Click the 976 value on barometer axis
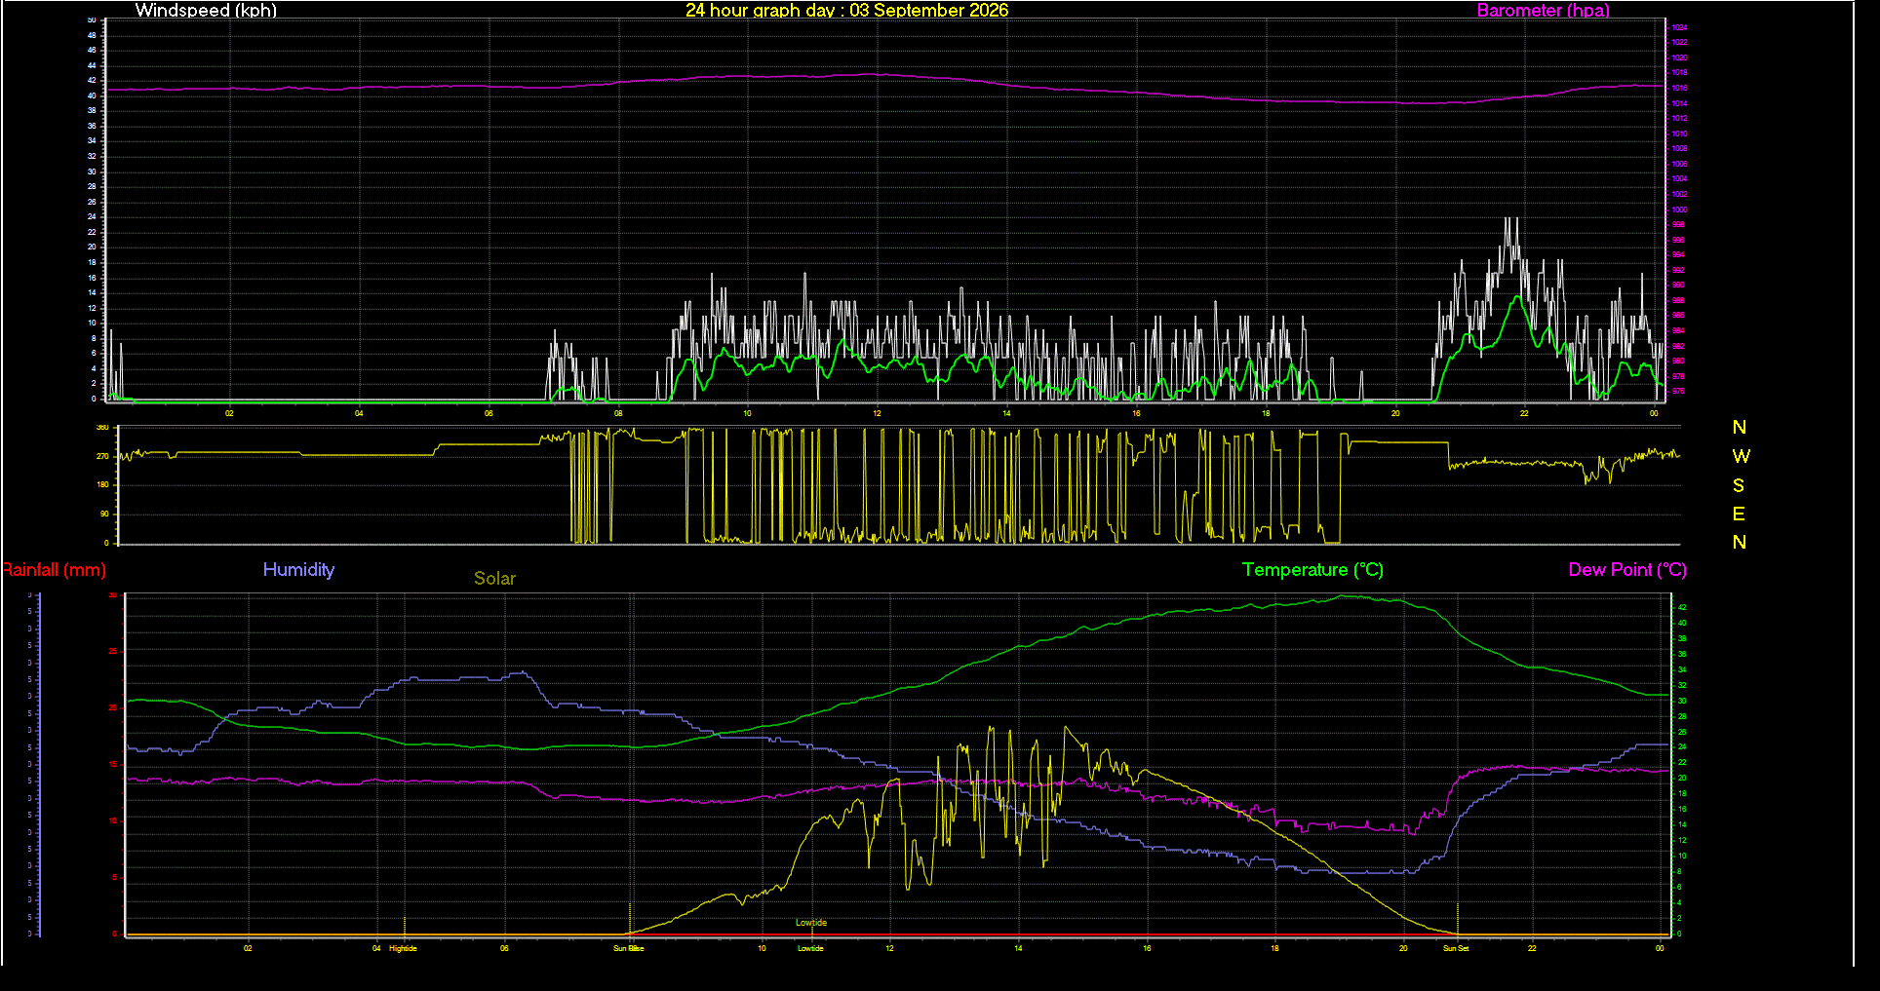The width and height of the screenshot is (1880, 991). coord(1678,391)
